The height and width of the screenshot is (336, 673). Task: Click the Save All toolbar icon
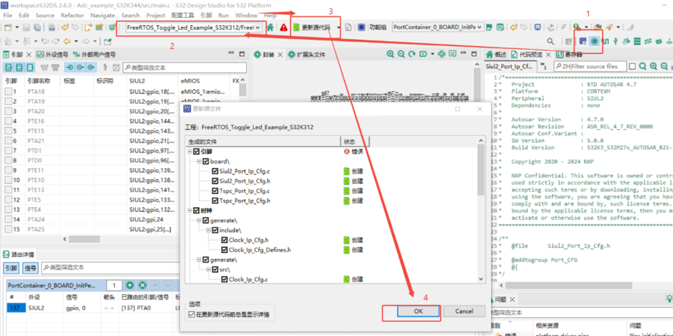(39, 27)
